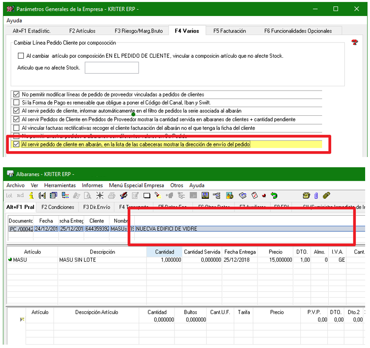Click the calendar grid icon in Albaranes toolbar
This screenshot has width=370, height=348.
coord(53,195)
